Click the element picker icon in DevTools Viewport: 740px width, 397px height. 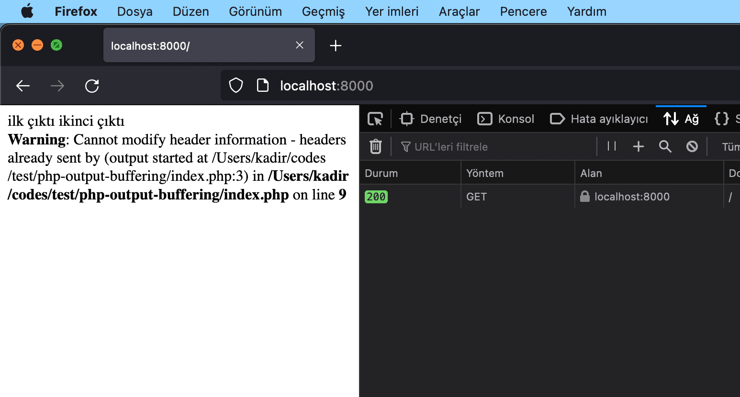point(375,119)
